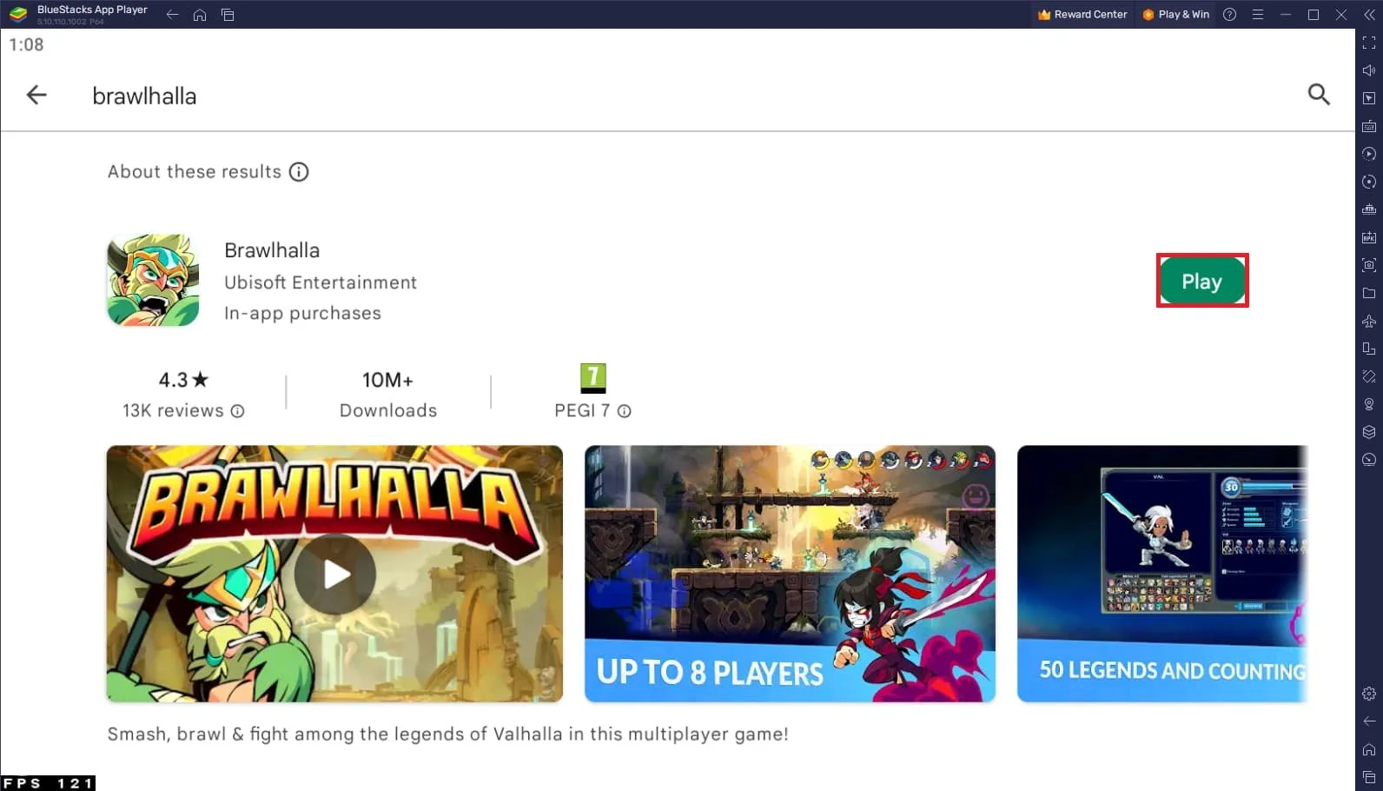This screenshot has width=1383, height=791.
Task: Click the green PEGI 7 rating badge
Action: pyautogui.click(x=593, y=378)
